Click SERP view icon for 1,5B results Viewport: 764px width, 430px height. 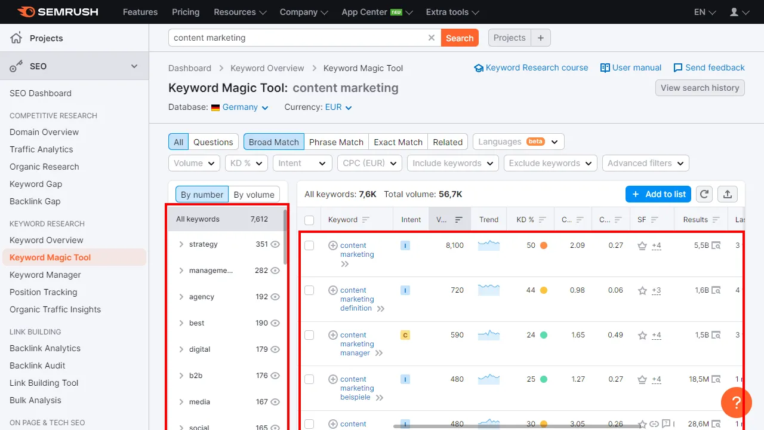click(716, 335)
